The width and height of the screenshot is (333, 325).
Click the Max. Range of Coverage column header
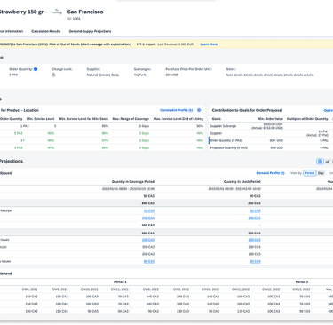pos(131,119)
